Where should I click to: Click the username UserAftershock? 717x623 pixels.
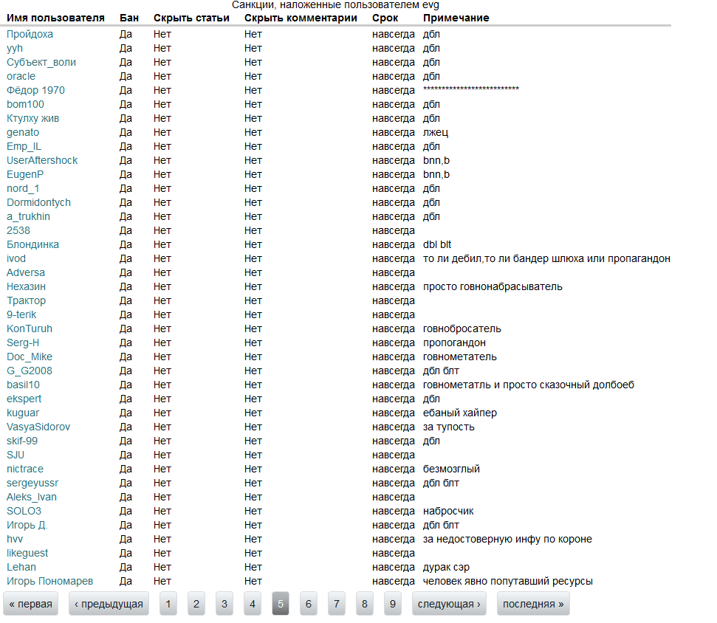(x=42, y=160)
